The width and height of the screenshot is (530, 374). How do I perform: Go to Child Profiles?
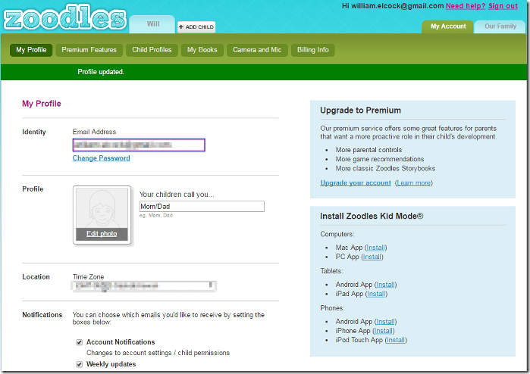[152, 50]
